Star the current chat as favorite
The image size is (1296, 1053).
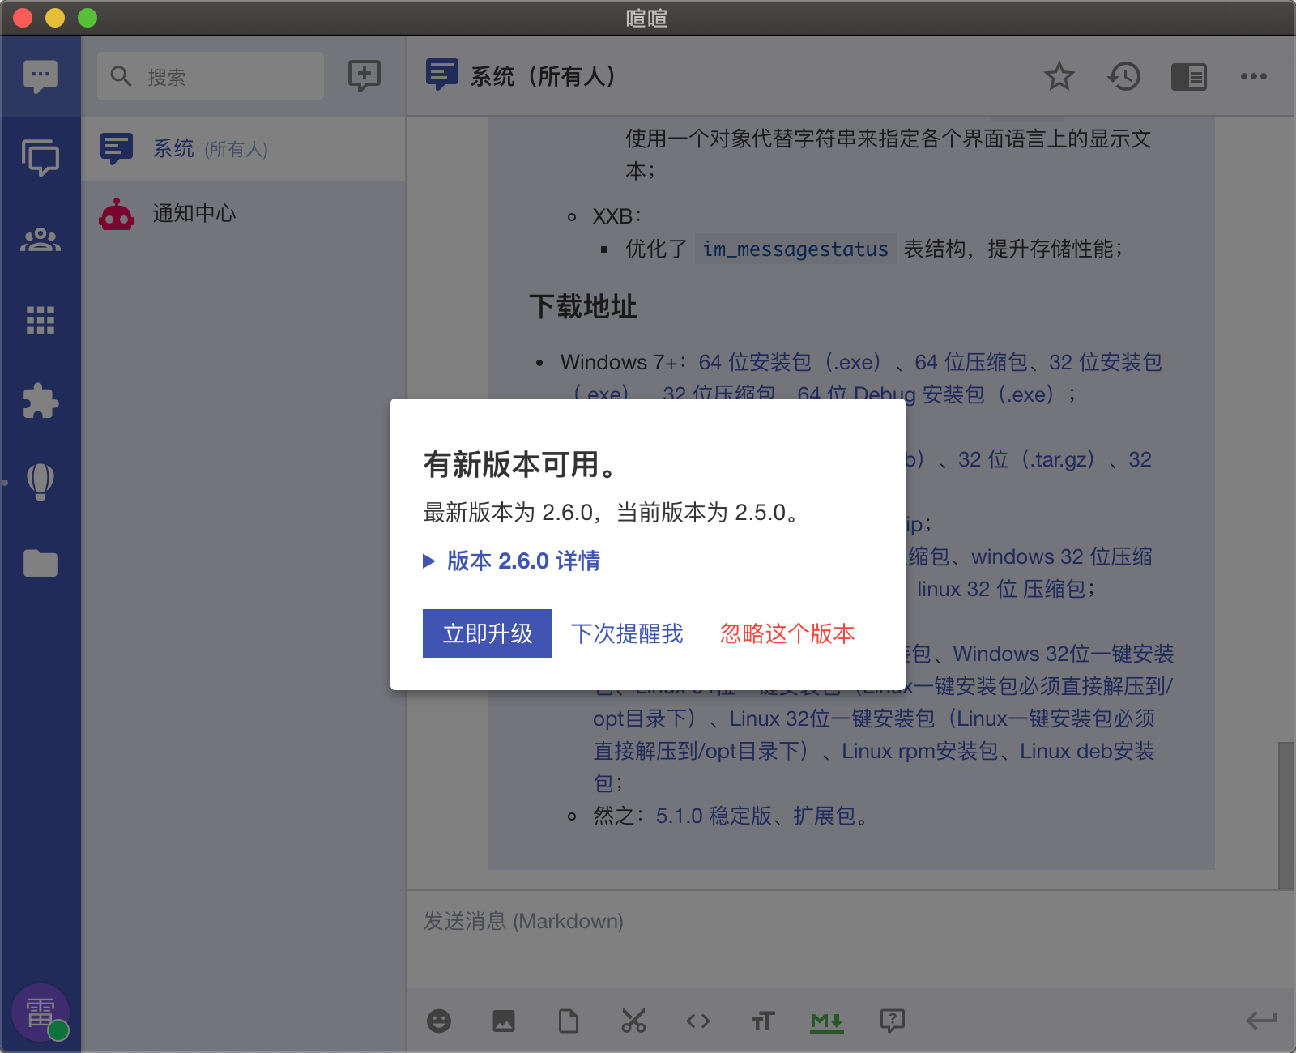tap(1059, 77)
